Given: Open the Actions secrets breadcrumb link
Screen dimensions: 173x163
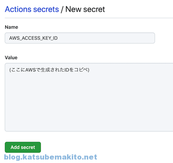Looking at the screenshot, I should [x=32, y=10].
